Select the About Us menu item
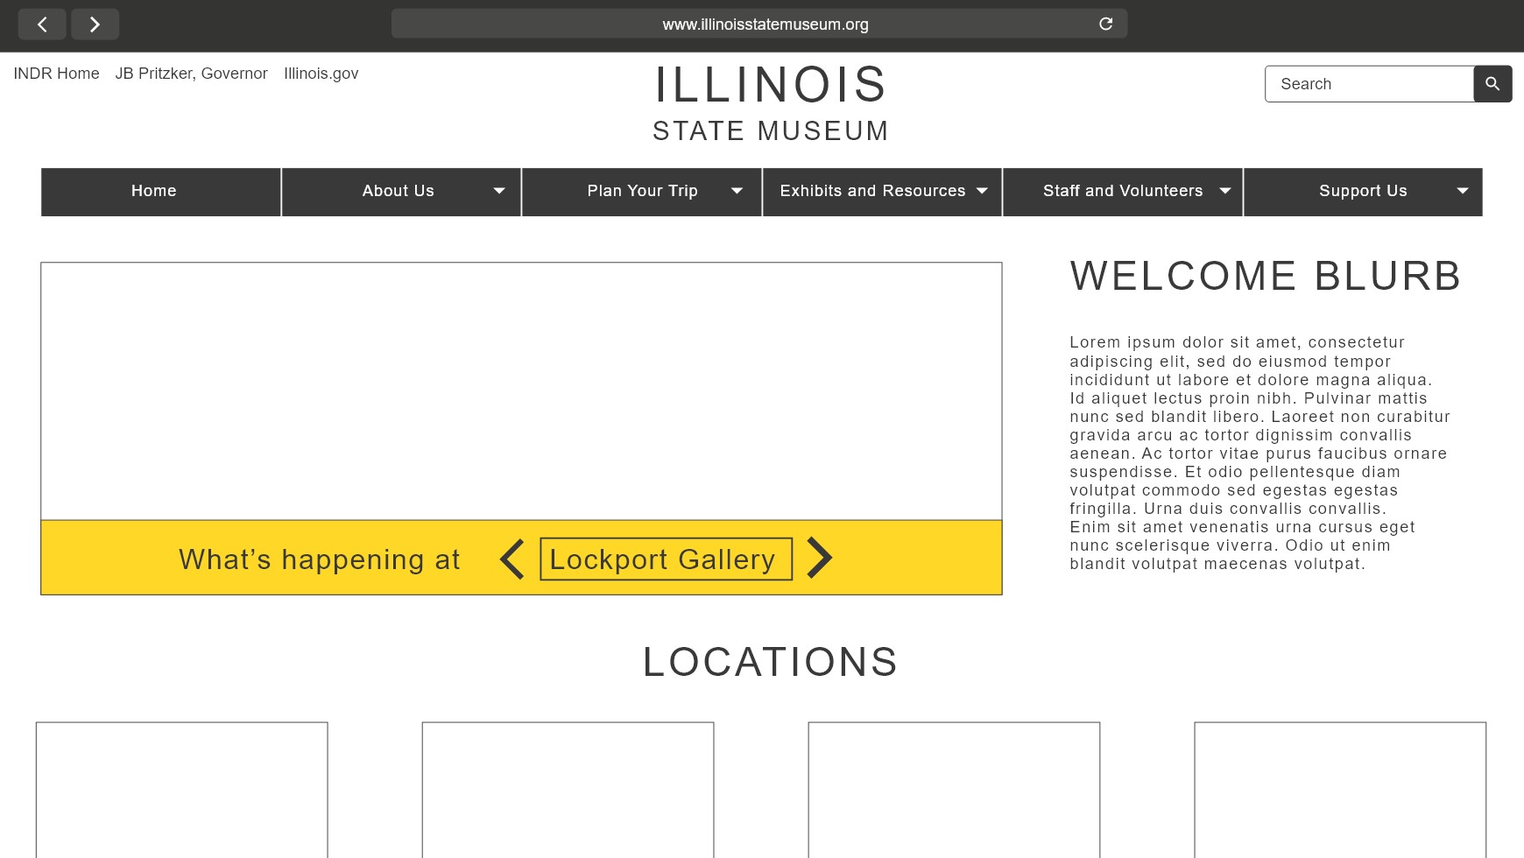 pos(398,191)
